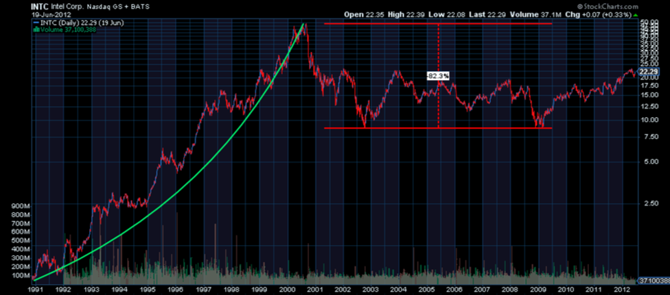Click the 1995 year label
The image size is (670, 295).
[x=148, y=290]
